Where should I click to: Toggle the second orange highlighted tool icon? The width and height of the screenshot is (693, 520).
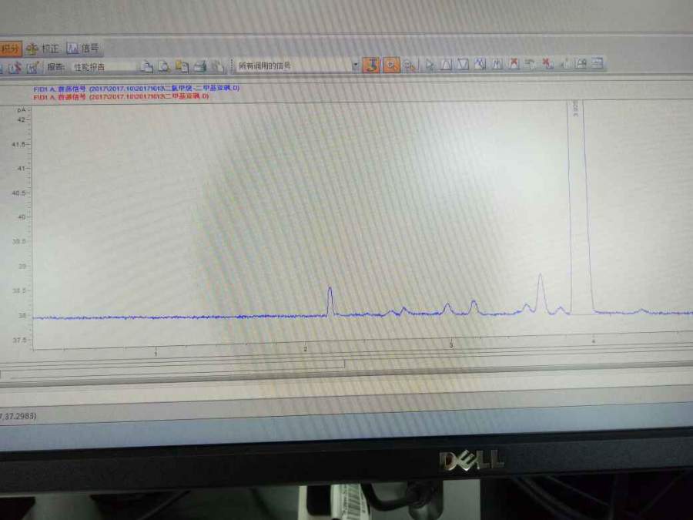click(391, 65)
